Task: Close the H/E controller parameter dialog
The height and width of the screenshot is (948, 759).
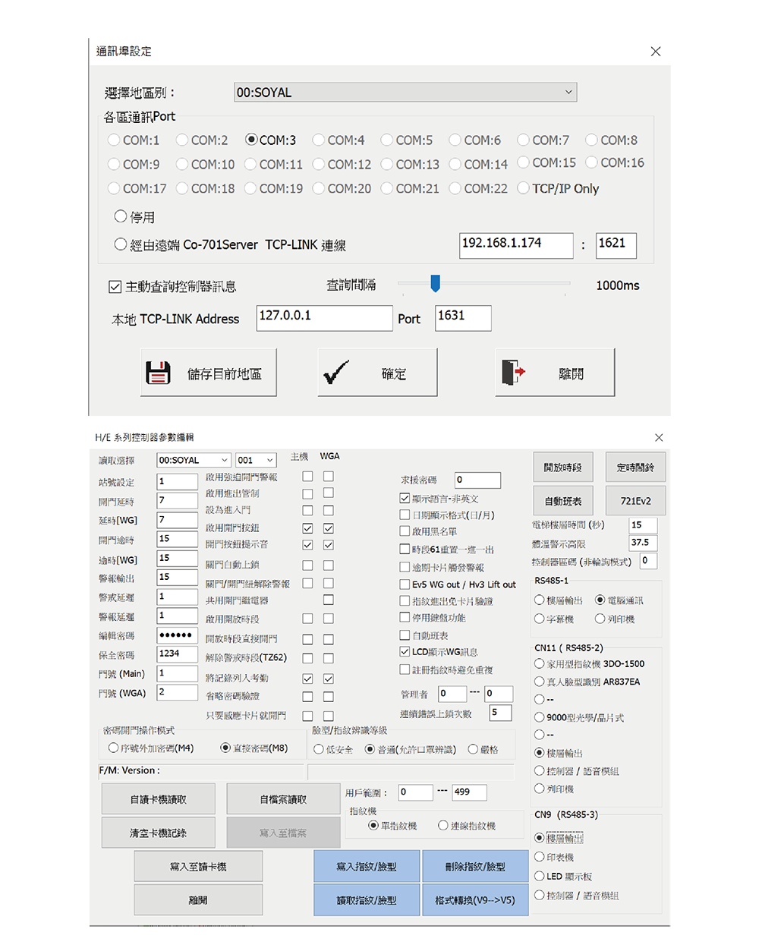Action: point(659,438)
